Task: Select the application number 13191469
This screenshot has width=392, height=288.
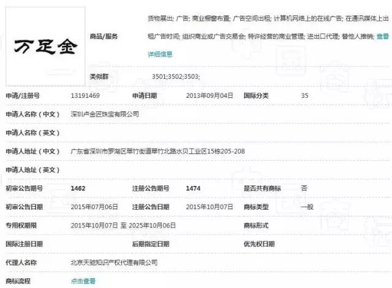Action: [88, 96]
